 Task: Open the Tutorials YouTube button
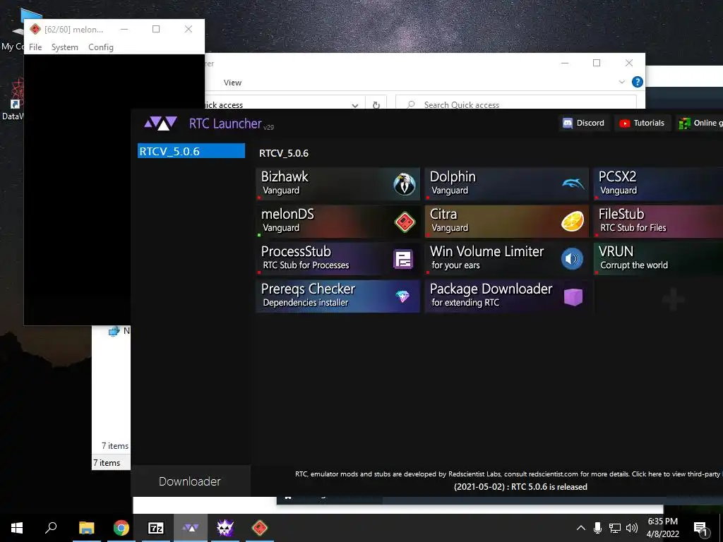click(643, 123)
